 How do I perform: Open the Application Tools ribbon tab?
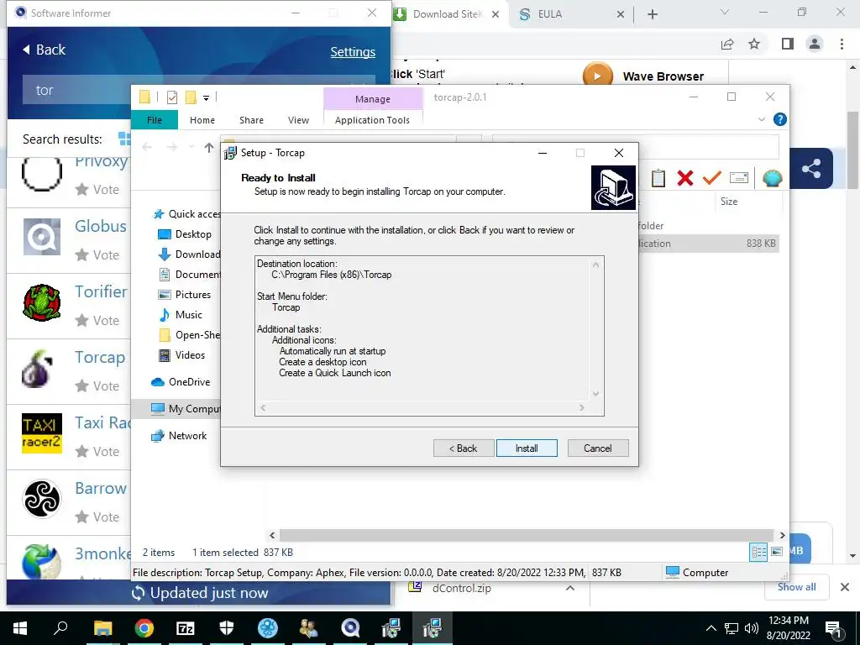pyautogui.click(x=372, y=120)
